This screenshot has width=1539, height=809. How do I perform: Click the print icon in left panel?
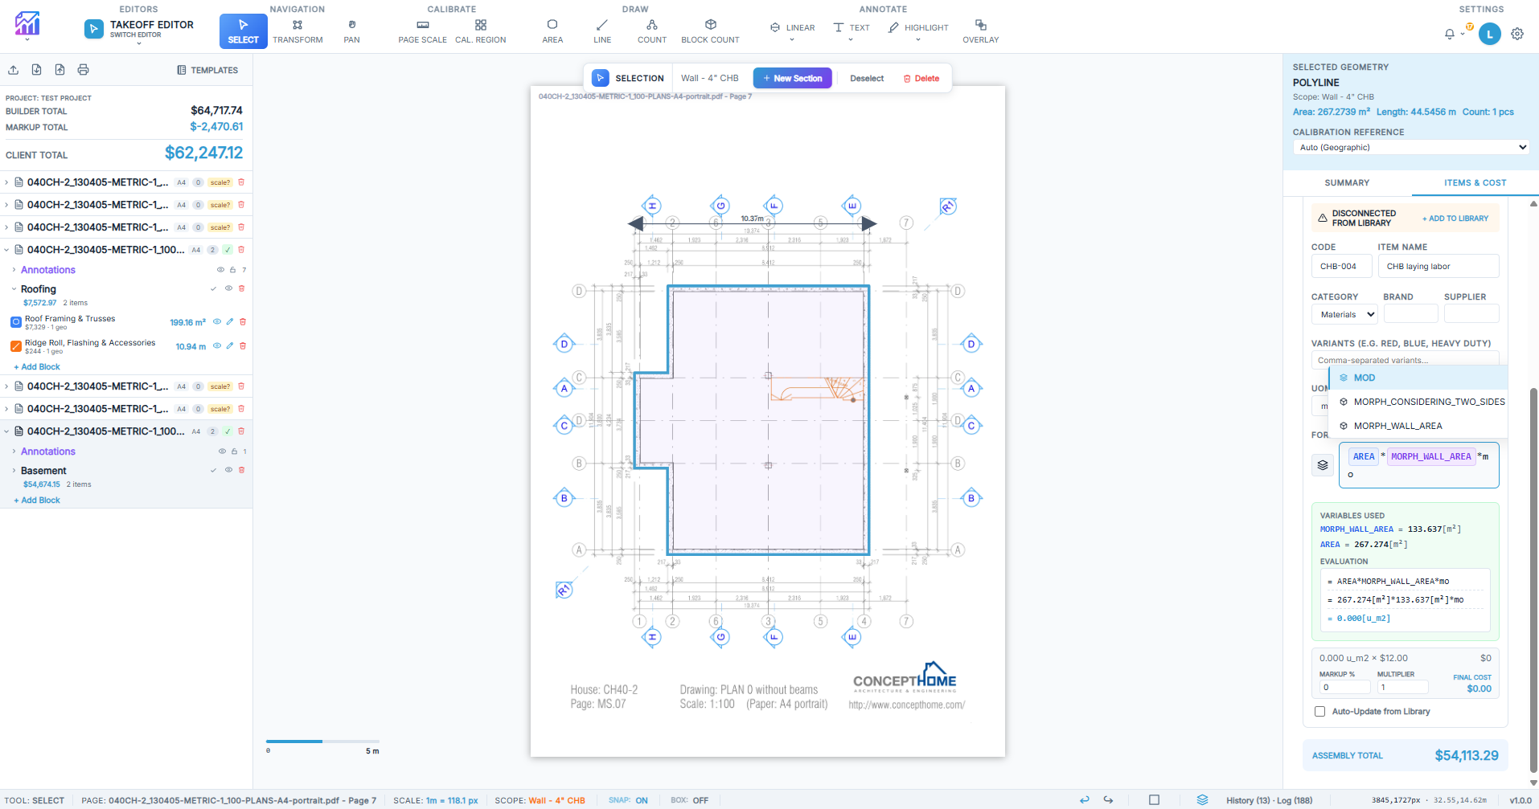[83, 70]
